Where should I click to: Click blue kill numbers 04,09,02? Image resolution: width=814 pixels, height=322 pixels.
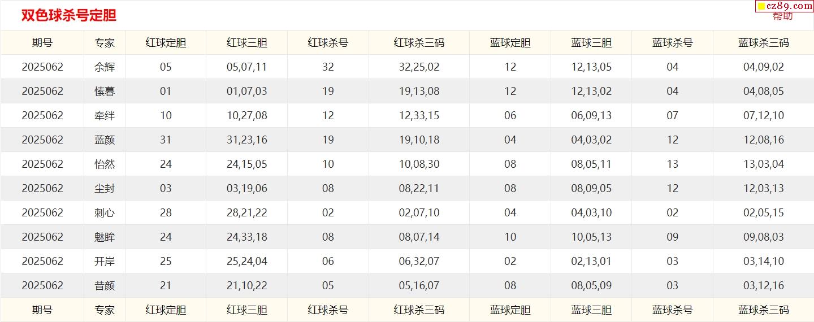(x=764, y=67)
